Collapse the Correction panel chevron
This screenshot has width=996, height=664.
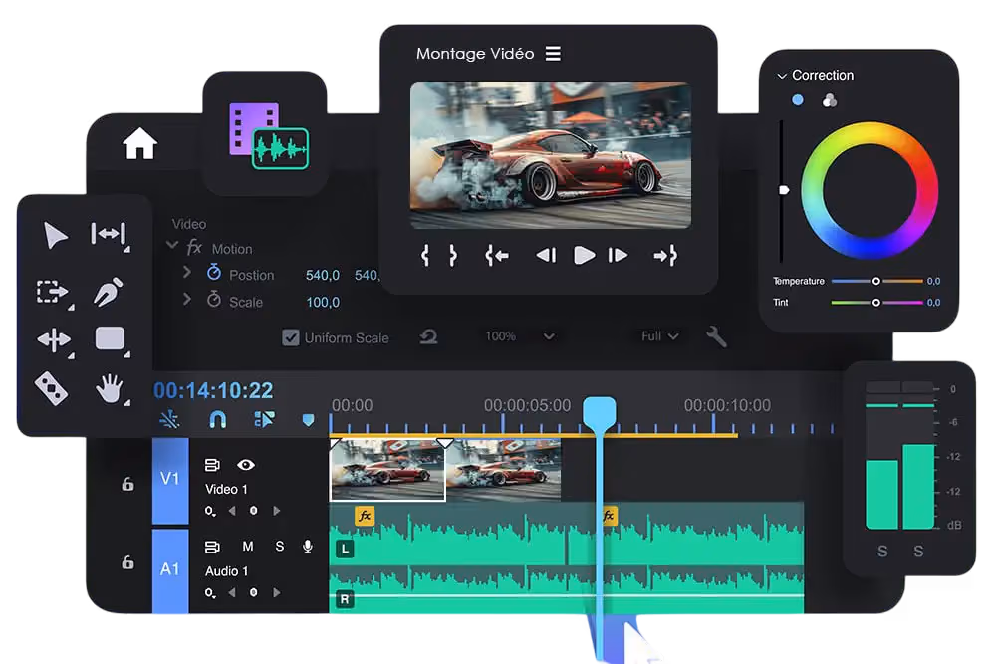(x=781, y=75)
